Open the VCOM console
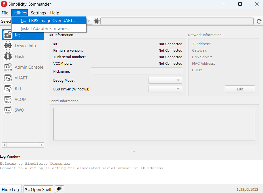 [20, 99]
